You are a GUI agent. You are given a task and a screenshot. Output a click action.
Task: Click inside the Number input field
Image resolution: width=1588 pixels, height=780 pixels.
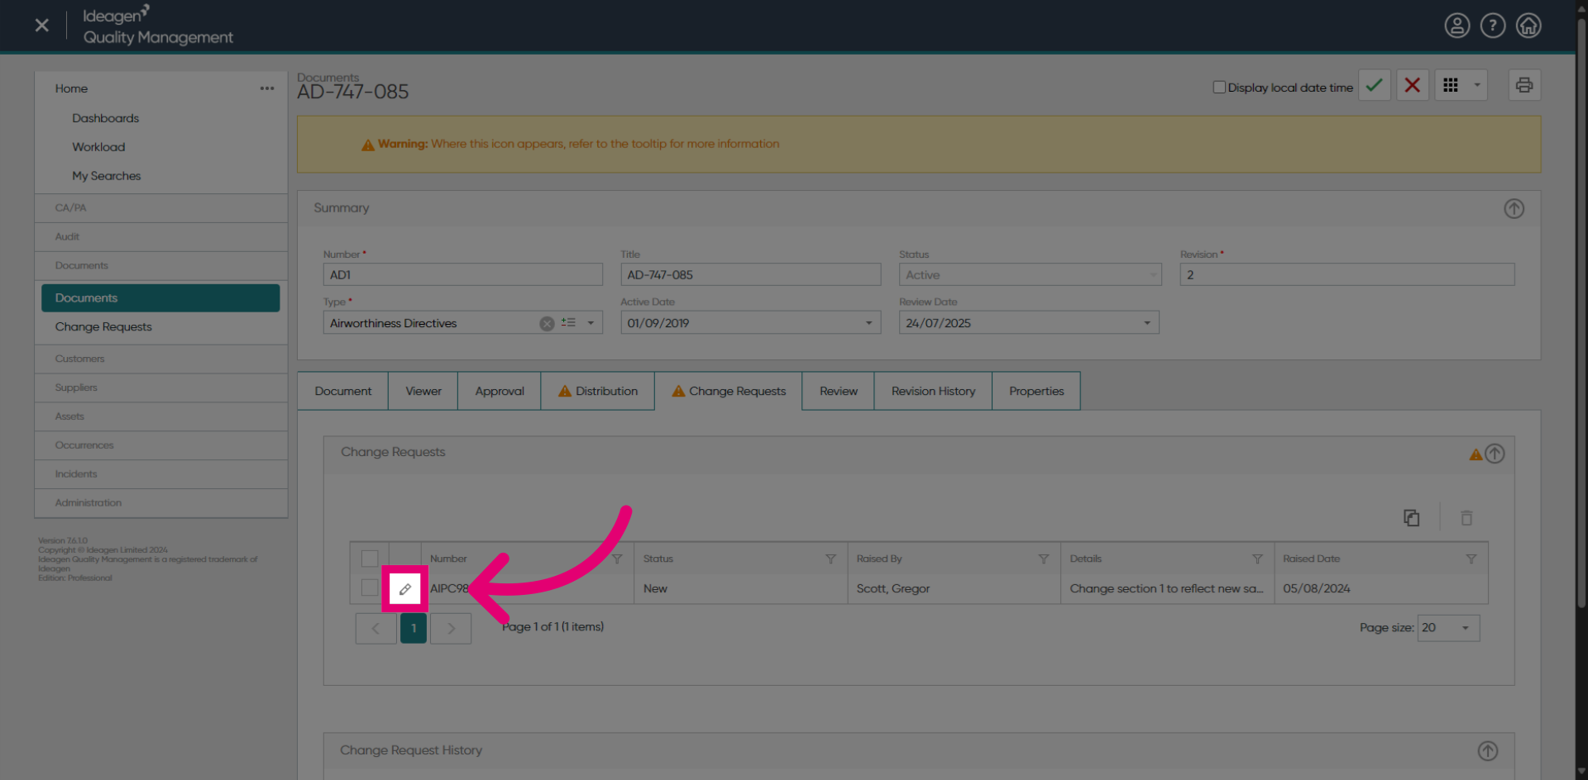462,273
